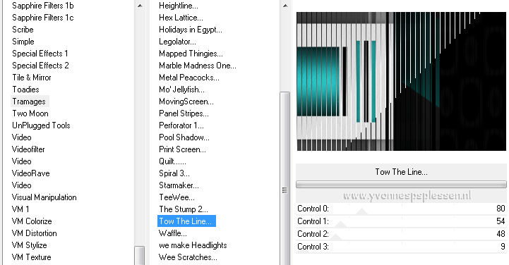Choose the Panel Stripes filter
The width and height of the screenshot is (509, 265).
click(x=184, y=113)
